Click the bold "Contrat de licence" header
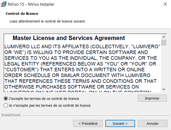Image resolution: width=171 pixels, height=130 pixels. [22, 13]
